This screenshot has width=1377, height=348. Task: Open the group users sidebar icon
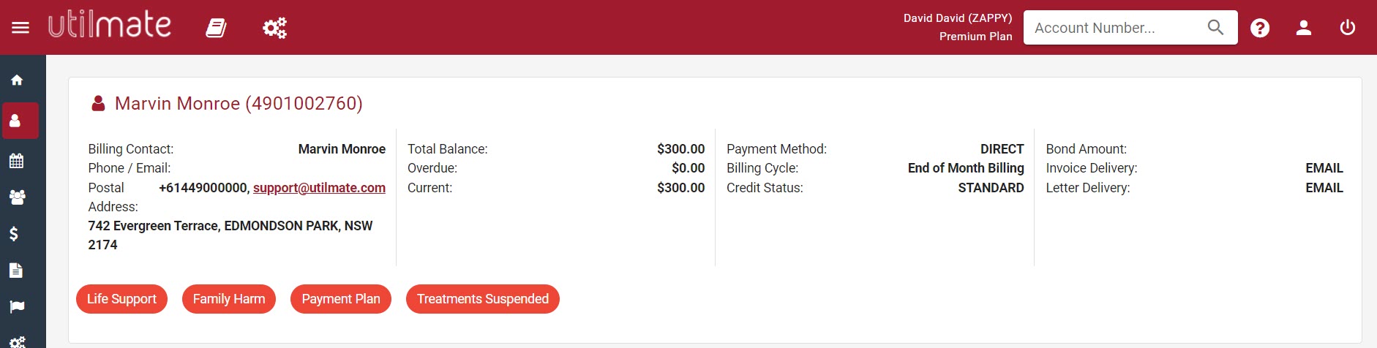point(17,197)
